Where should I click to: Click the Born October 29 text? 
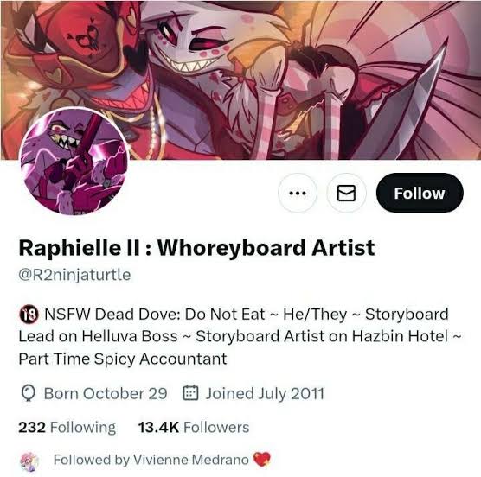pos(106,393)
